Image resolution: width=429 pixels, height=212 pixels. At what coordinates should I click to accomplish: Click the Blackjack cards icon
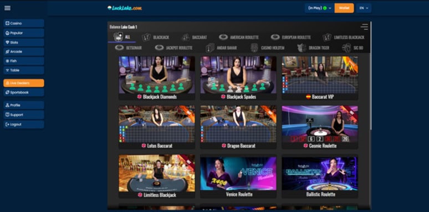146,37
